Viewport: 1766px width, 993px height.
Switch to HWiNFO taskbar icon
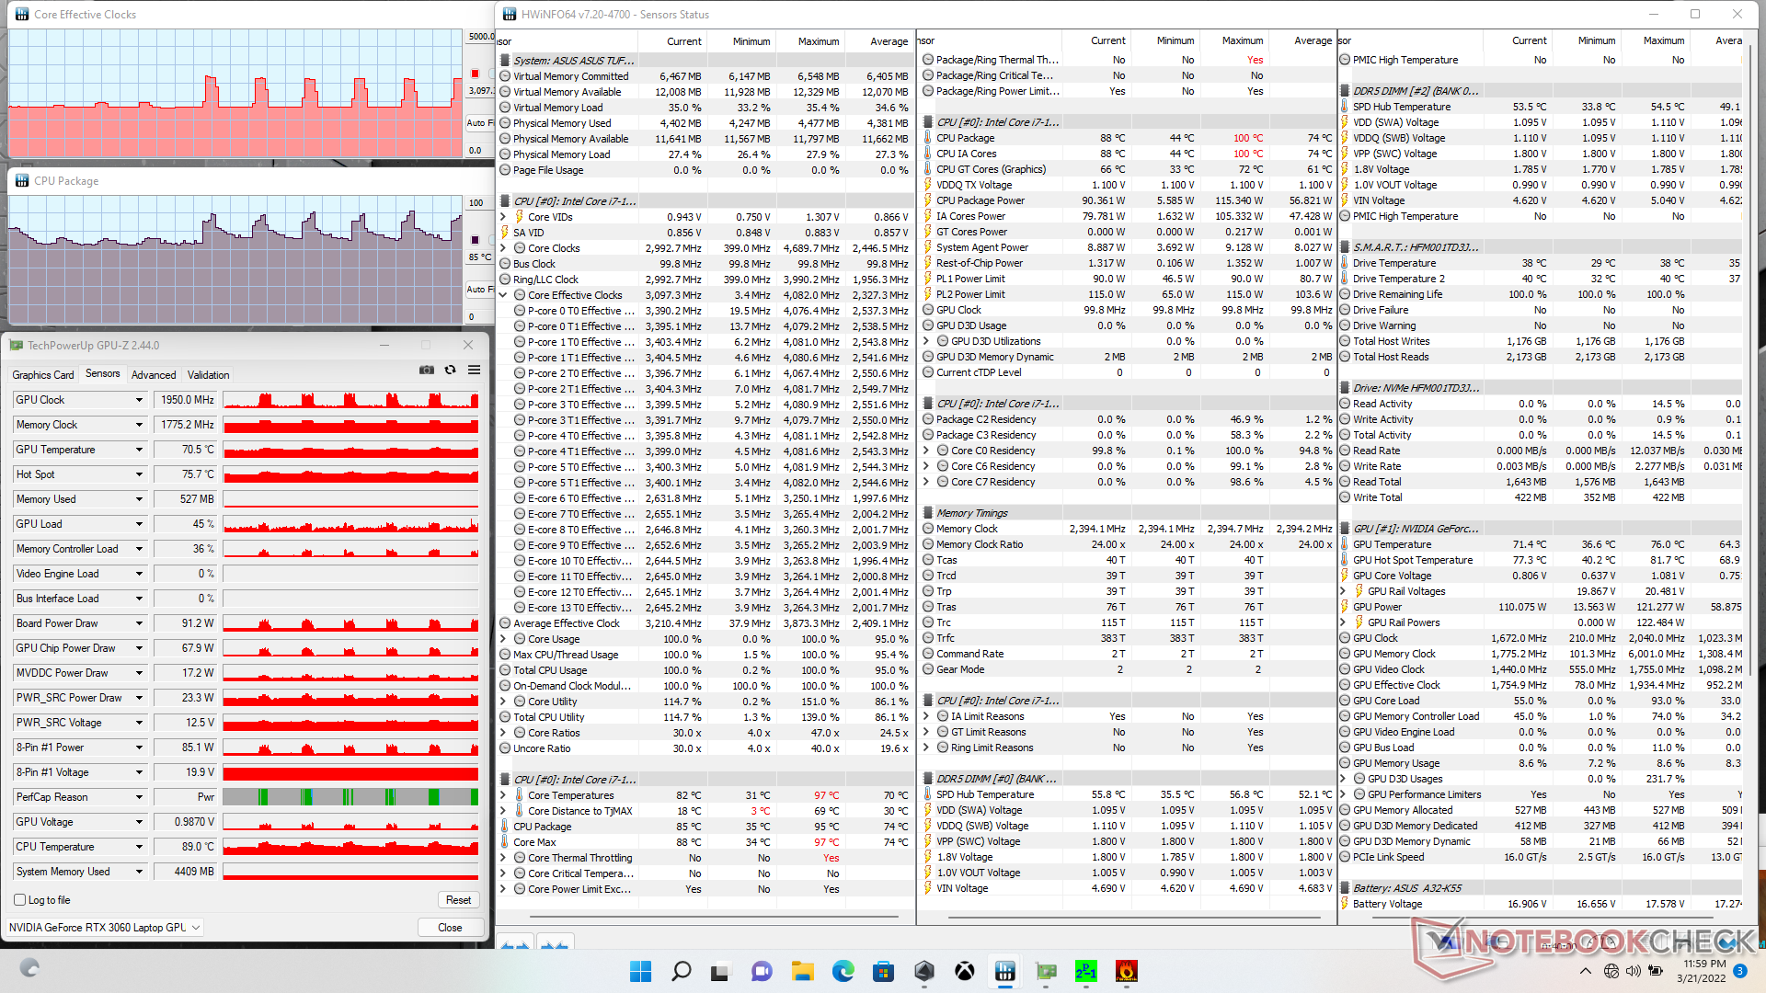[x=1004, y=971]
